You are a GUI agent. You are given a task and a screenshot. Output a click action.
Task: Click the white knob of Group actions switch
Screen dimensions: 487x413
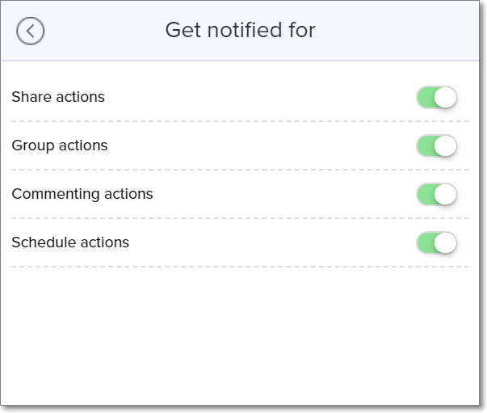tap(446, 146)
